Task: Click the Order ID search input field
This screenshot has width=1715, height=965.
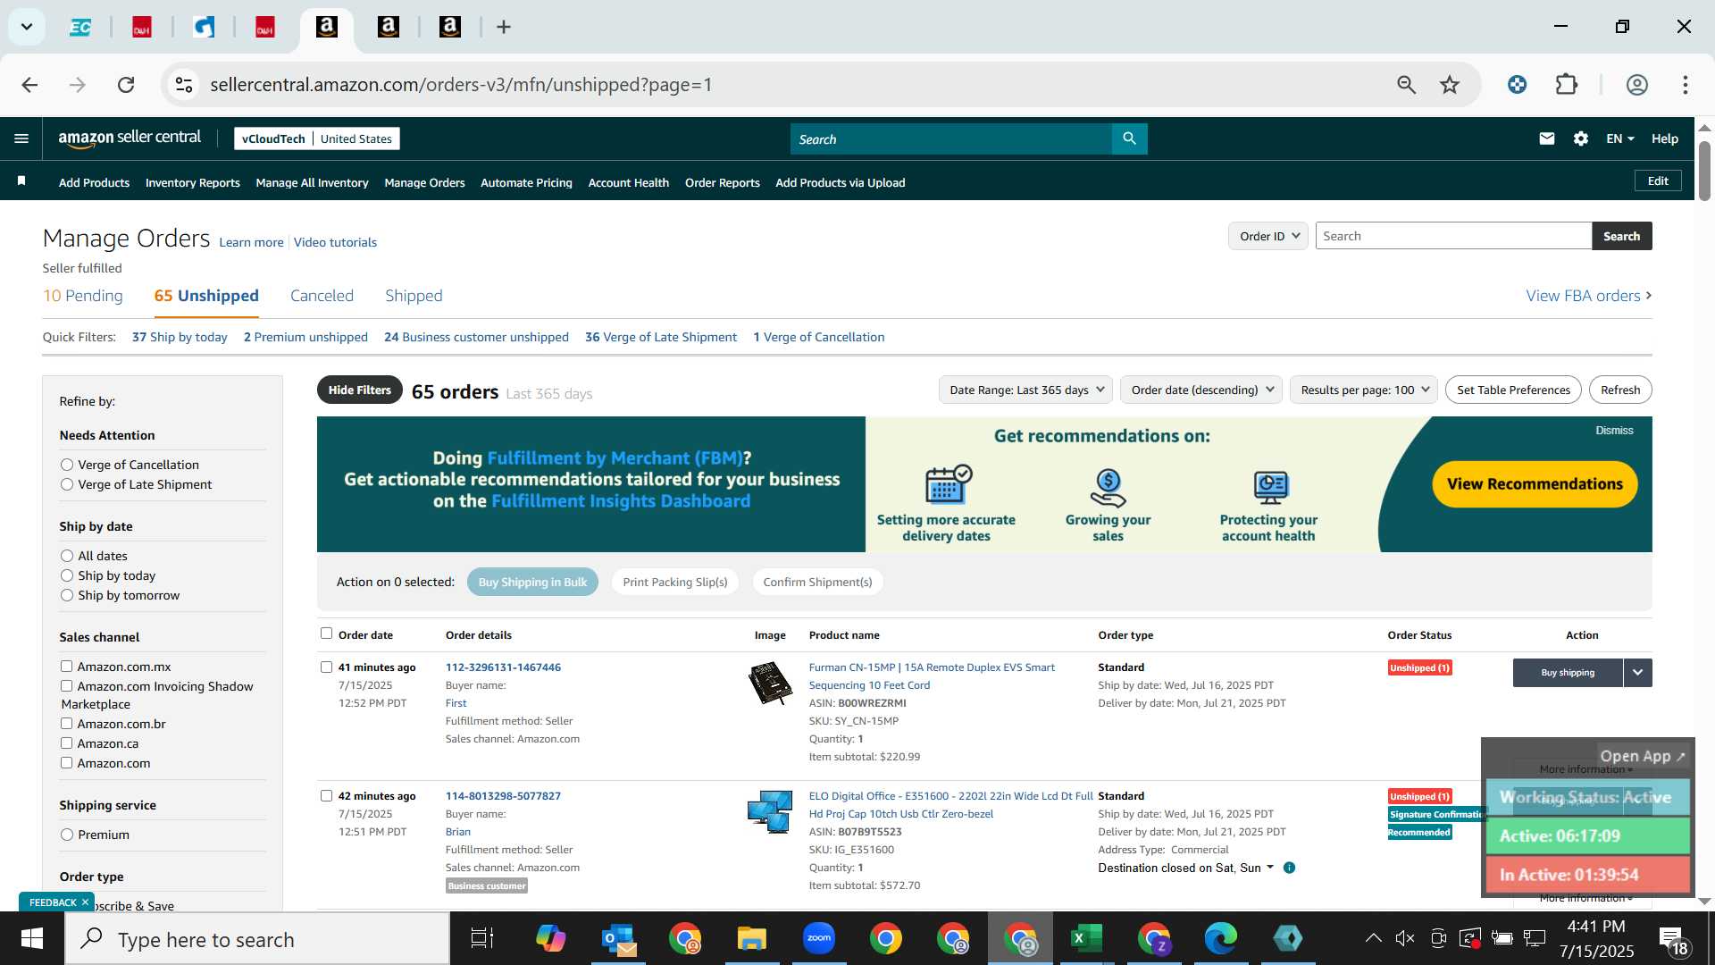Action: 1453,236
